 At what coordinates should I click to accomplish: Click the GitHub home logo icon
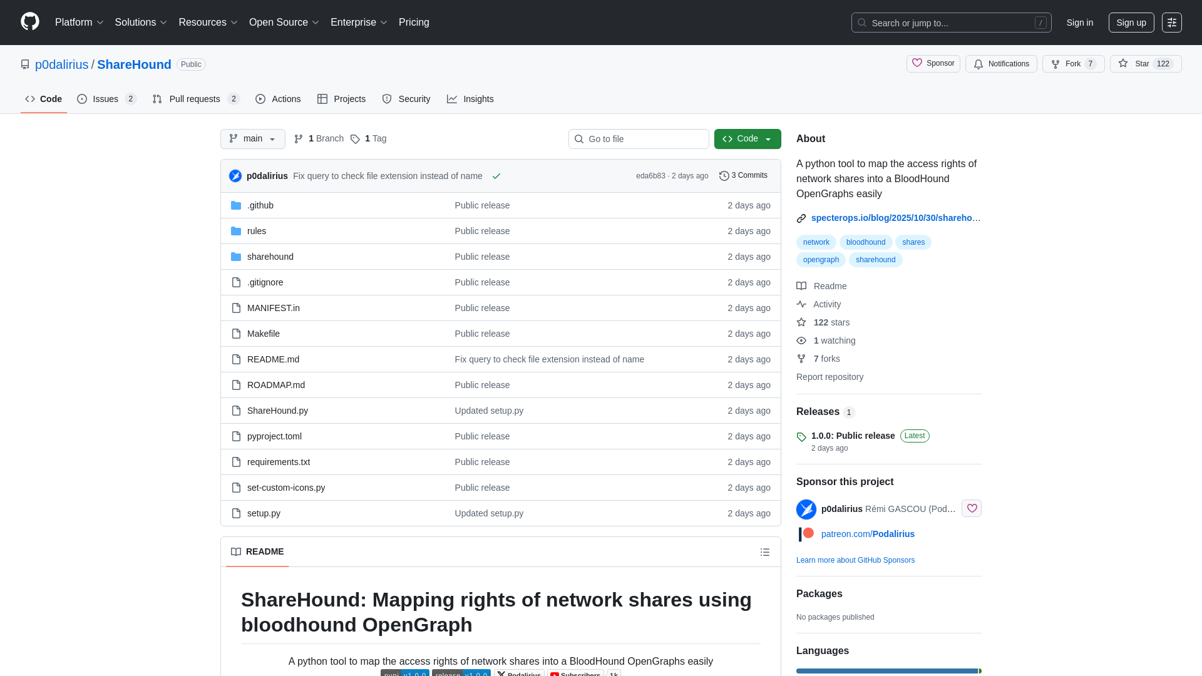[29, 23]
